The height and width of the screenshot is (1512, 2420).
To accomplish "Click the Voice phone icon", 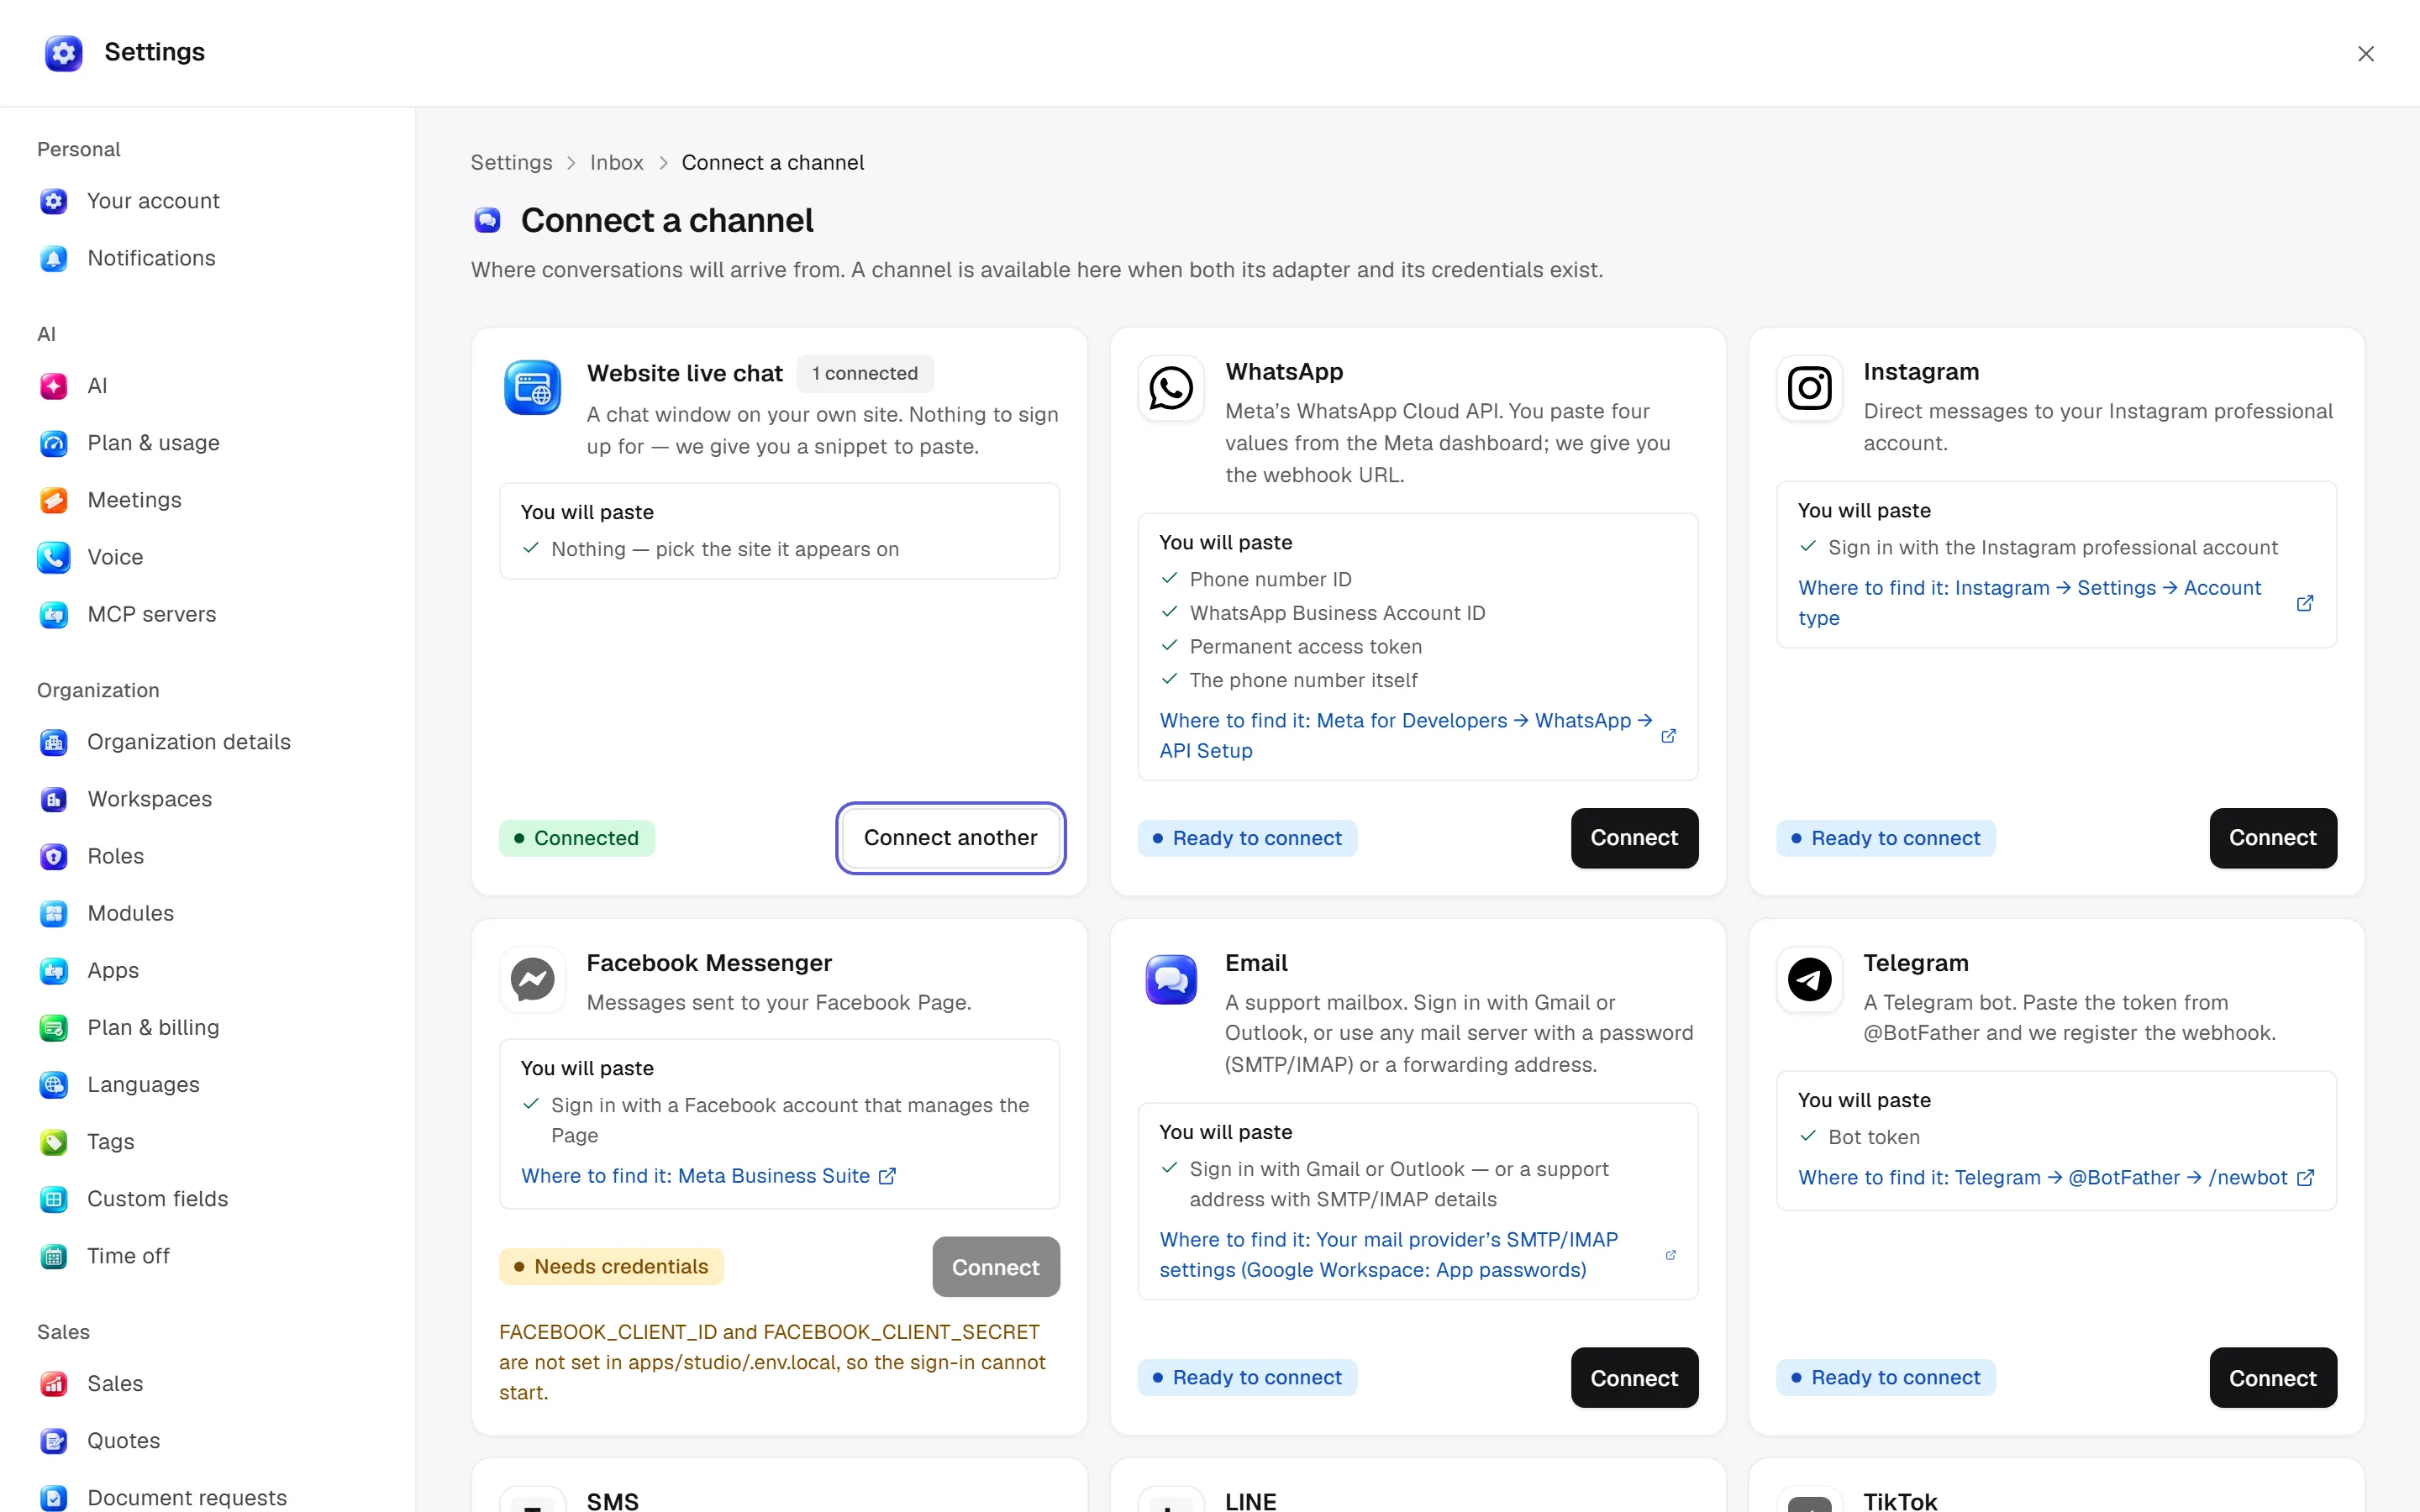I will [54, 557].
